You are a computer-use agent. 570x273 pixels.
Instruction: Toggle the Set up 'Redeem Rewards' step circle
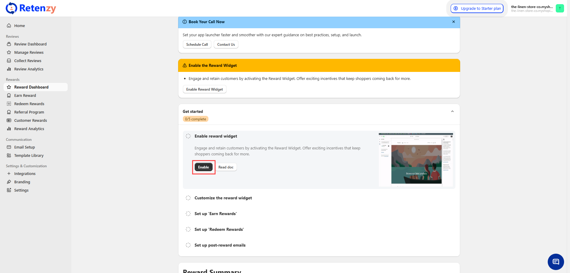(188, 229)
